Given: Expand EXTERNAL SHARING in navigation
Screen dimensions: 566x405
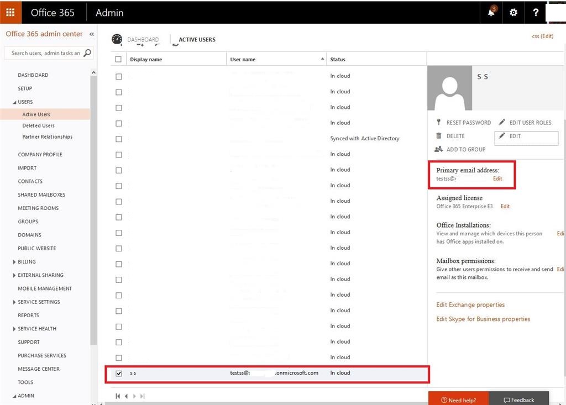Looking at the screenshot, I should click(14, 275).
